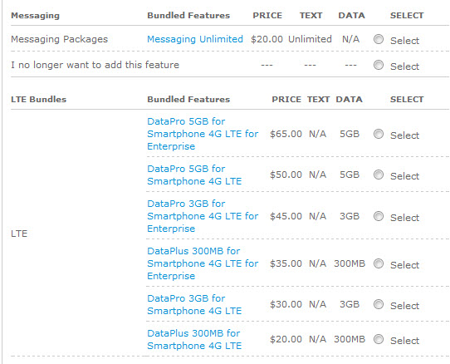450x364 pixels.
Task: Select the $30.00 DataPro 3GB radio button
Action: click(x=379, y=304)
